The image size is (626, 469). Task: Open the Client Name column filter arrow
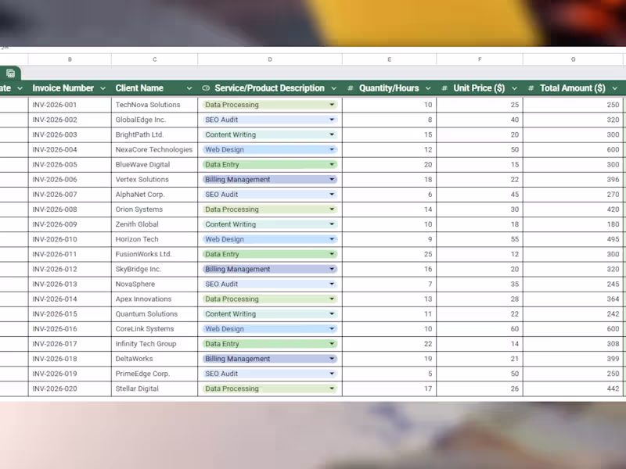tap(189, 88)
